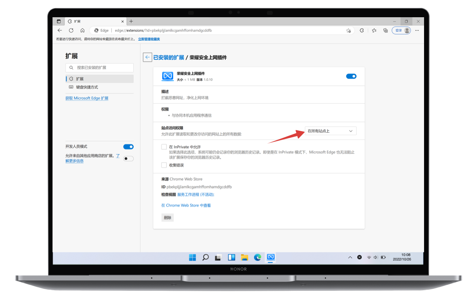The image size is (475, 299).
Task: Open the volume control in tray
Action: [x=375, y=258]
